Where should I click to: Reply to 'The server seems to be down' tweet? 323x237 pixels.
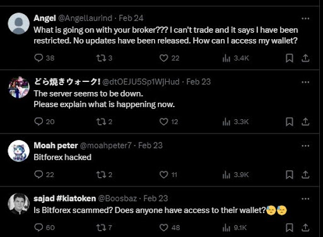click(x=38, y=122)
